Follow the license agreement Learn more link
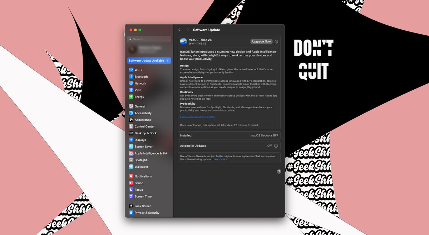Image resolution: width=429 pixels, height=235 pixels. [221, 159]
